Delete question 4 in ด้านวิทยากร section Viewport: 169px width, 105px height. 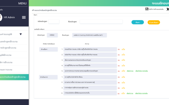118,94
